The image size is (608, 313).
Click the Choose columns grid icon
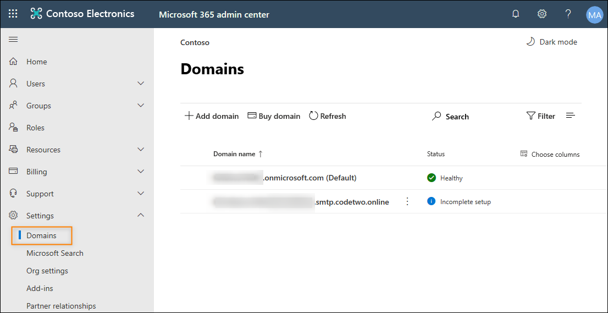pos(524,154)
